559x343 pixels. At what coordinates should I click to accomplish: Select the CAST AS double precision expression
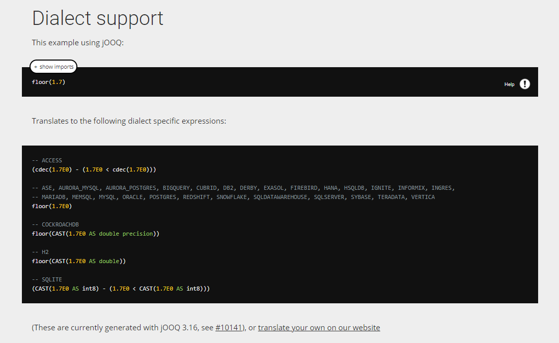[x=94, y=233]
